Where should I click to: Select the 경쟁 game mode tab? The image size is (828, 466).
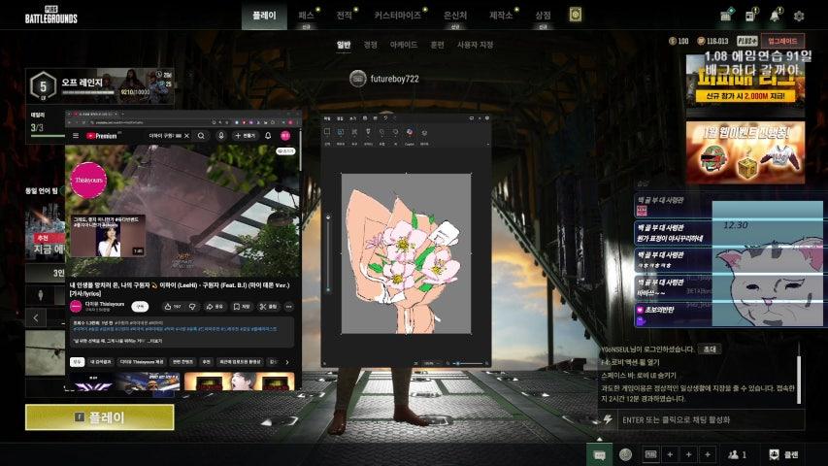[371, 45]
